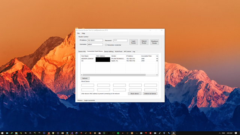Click the Login successful status text

point(90,100)
